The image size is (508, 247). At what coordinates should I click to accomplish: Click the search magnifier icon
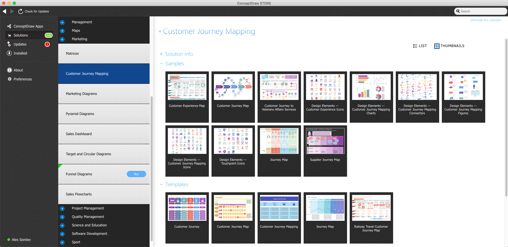pyautogui.click(x=458, y=11)
